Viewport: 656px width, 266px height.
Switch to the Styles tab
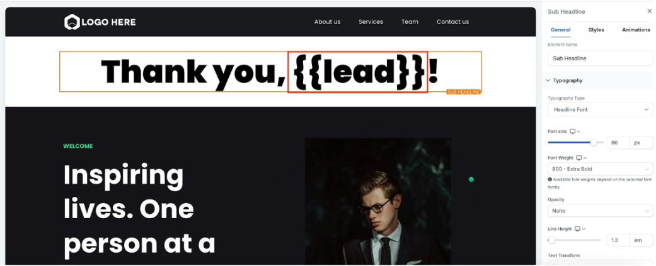[x=596, y=30]
